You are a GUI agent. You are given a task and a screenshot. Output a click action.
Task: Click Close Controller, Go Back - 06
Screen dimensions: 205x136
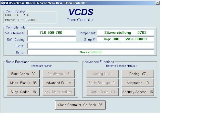pyautogui.click(x=80, y=105)
